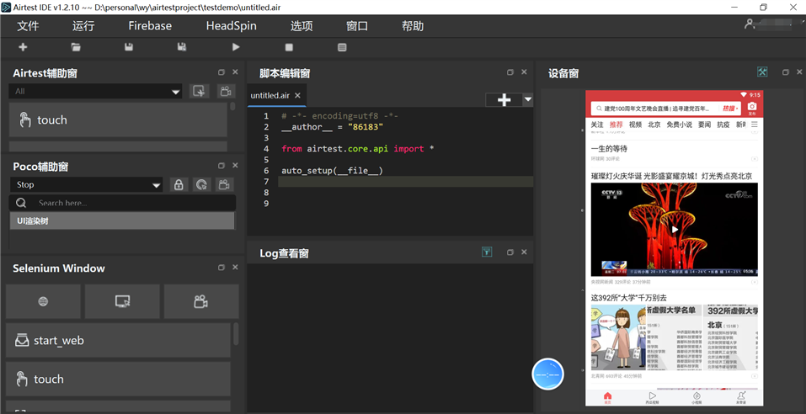Click the Poco record camera icon
This screenshot has height=414, width=806.
(225, 185)
